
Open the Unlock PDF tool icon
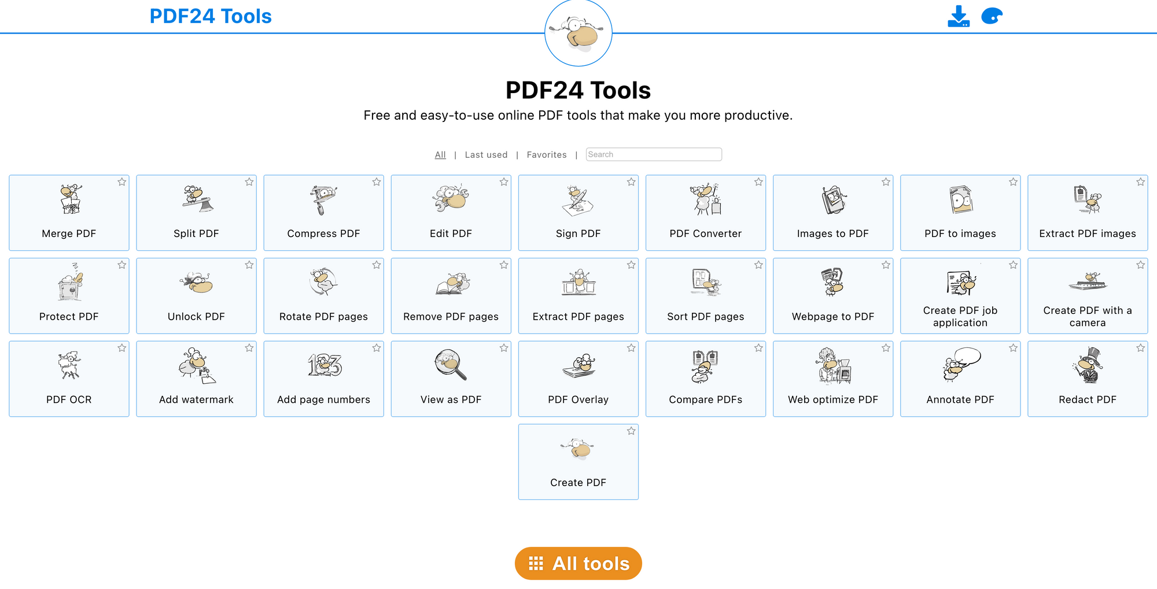tap(197, 282)
